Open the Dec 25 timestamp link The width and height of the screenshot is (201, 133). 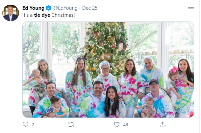tap(90, 8)
